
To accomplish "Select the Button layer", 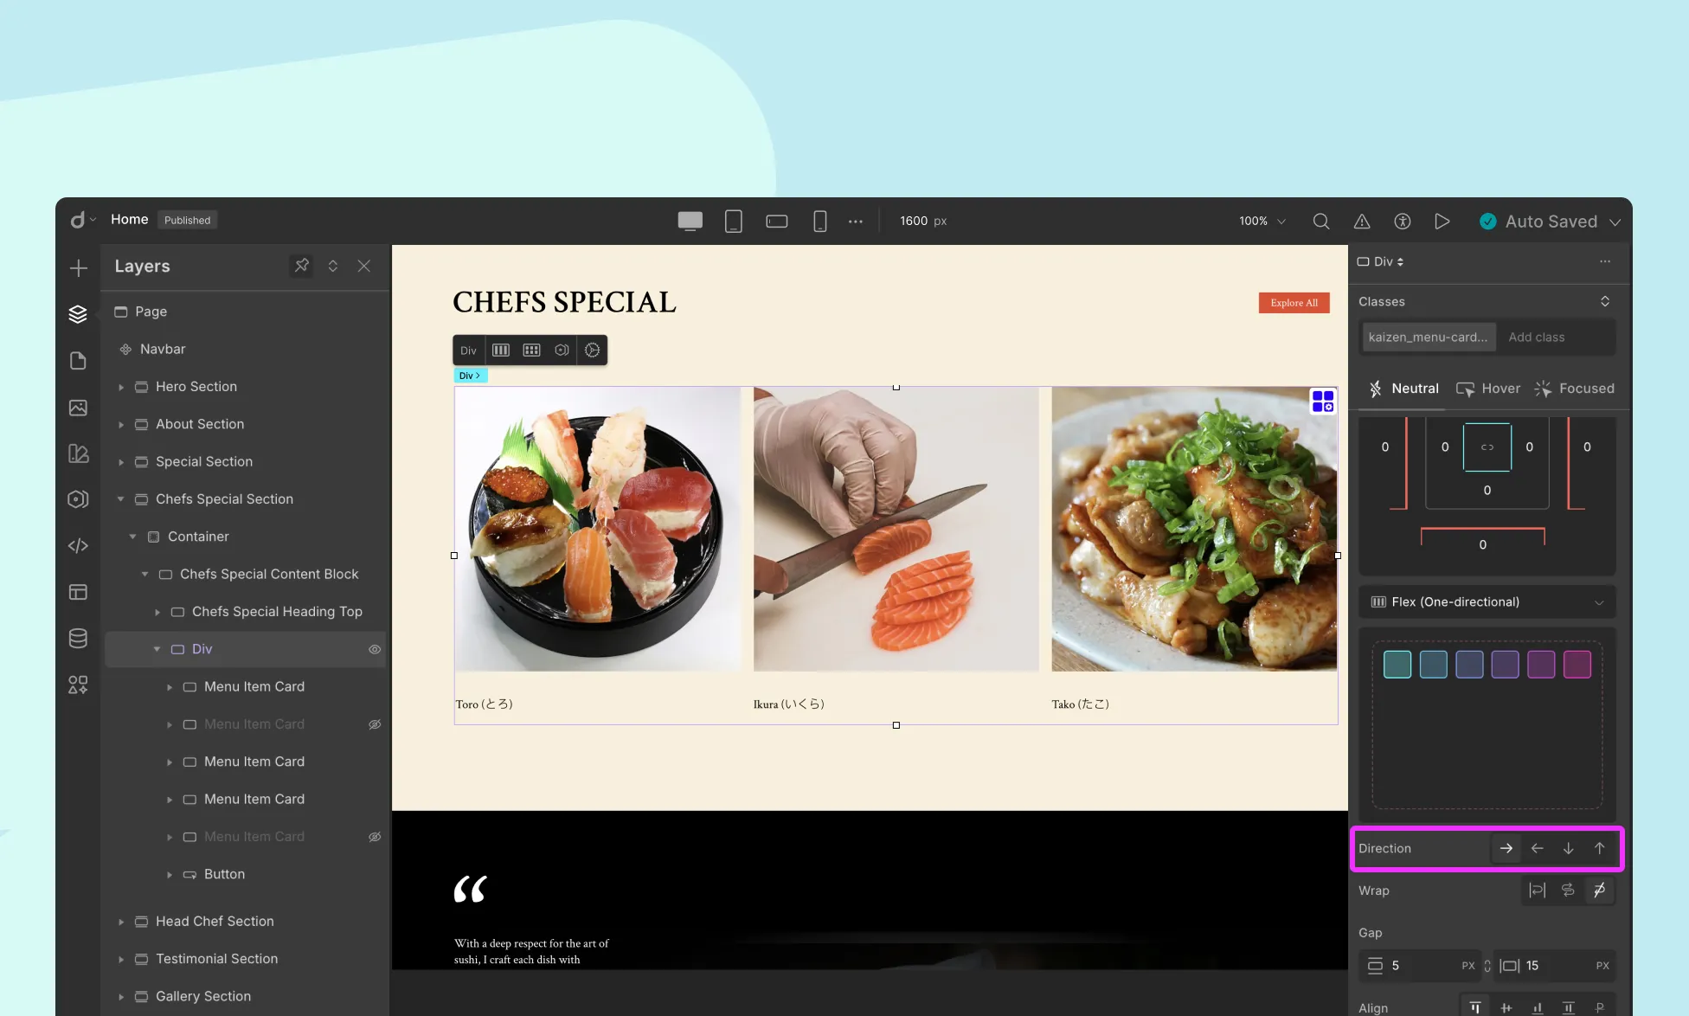I will (224, 874).
